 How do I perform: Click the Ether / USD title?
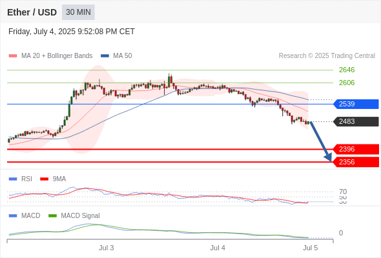(32, 12)
